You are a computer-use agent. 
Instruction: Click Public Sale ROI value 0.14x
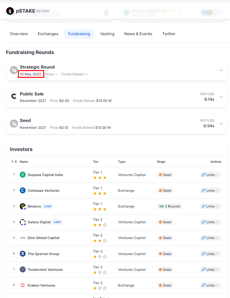209,99
